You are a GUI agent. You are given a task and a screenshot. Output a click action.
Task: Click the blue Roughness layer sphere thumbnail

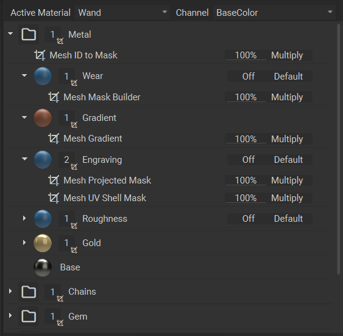pyautogui.click(x=43, y=219)
